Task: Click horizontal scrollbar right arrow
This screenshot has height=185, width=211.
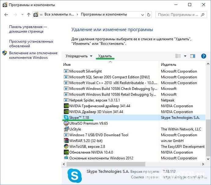Action: point(203,164)
